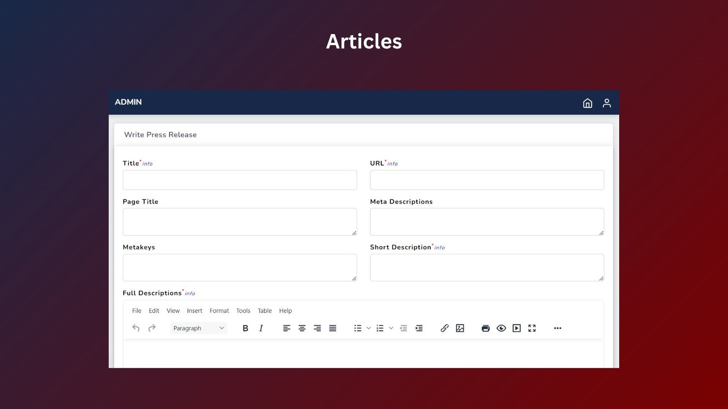Open the user profile icon

click(x=607, y=103)
